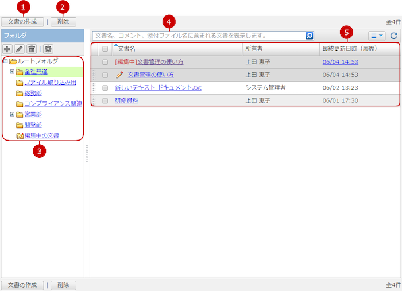The height and width of the screenshot is (291, 402).
Task: Expand the 営業部 folder node
Action: tap(12, 115)
